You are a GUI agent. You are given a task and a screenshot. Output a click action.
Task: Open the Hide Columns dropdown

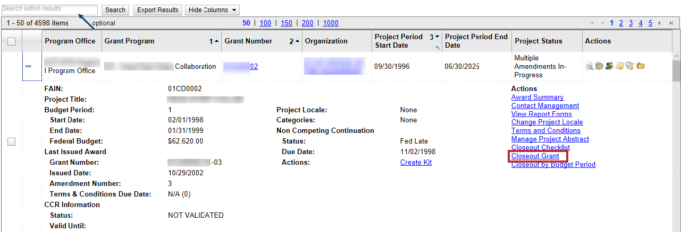click(212, 10)
